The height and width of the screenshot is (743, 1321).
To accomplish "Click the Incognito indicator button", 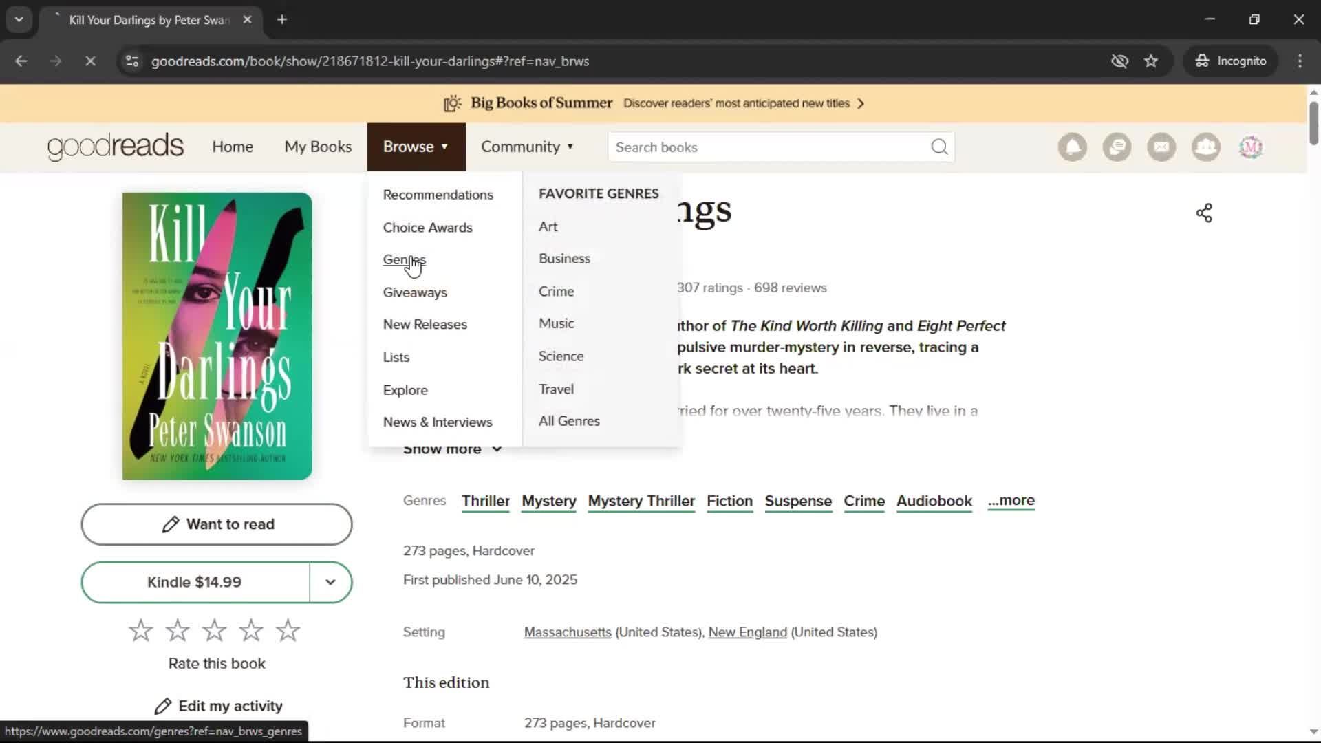I will 1231,61.
